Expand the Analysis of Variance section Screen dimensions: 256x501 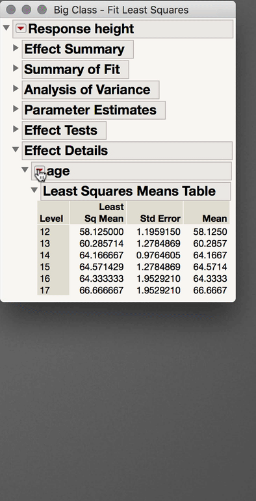click(16, 89)
